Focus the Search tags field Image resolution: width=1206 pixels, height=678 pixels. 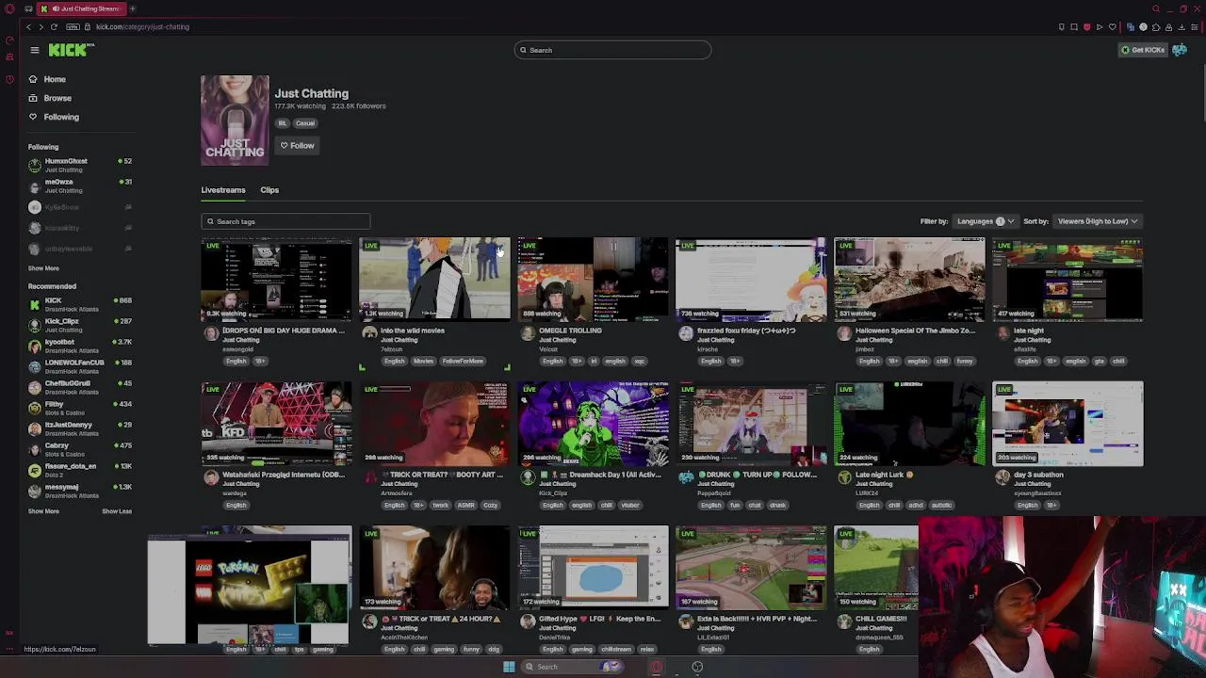285,221
